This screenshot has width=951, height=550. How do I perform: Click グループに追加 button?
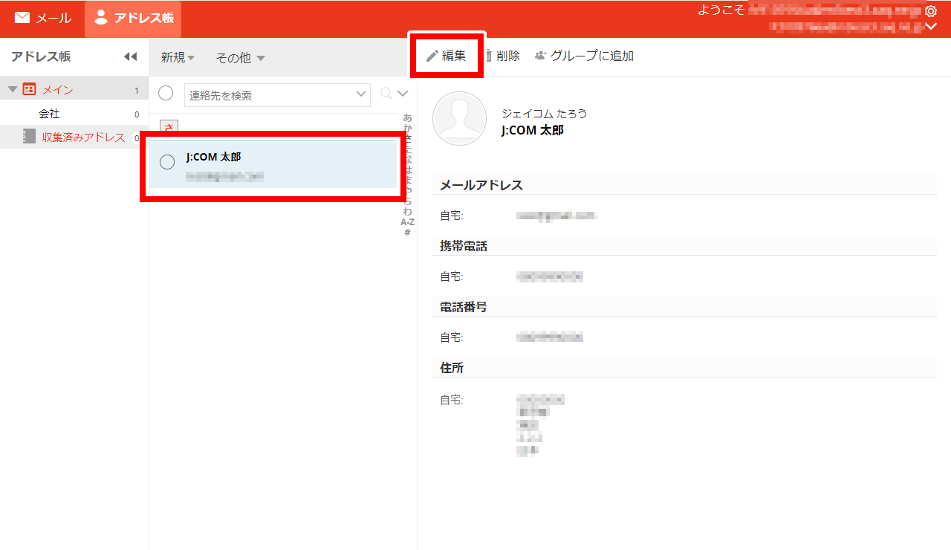(x=584, y=56)
